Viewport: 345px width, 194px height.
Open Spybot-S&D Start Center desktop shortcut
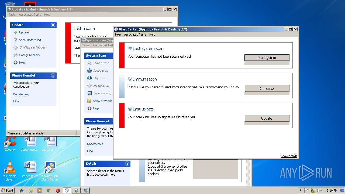click(50, 171)
